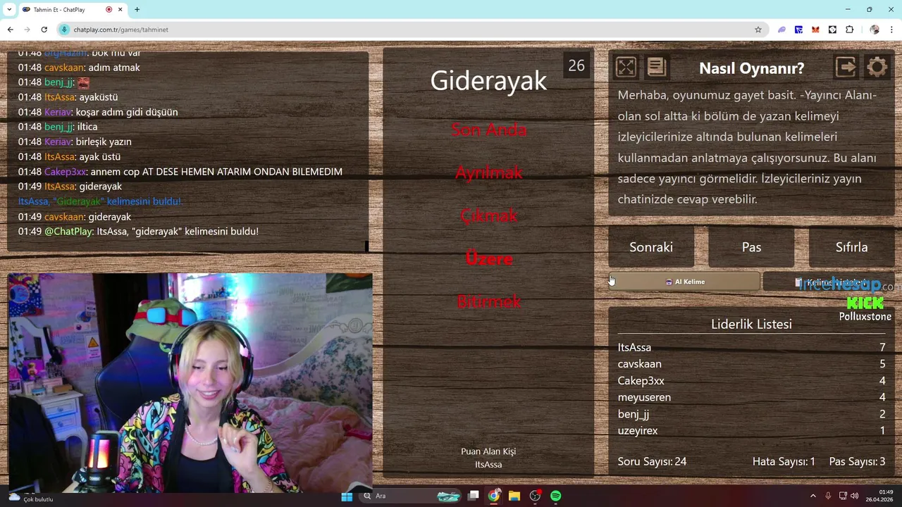The height and width of the screenshot is (507, 902).
Task: Click the main word Giderayak
Action: coord(488,80)
